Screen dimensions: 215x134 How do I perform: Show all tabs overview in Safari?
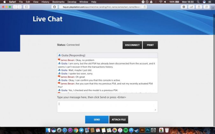click(206, 7)
